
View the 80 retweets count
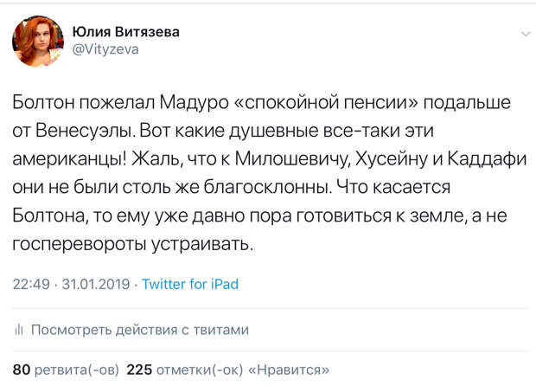pyautogui.click(x=22, y=370)
